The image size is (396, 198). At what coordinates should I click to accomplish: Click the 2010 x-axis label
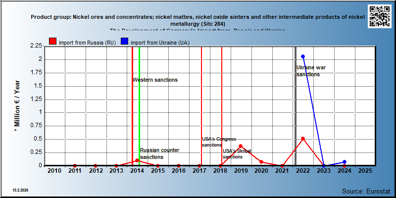54,171
